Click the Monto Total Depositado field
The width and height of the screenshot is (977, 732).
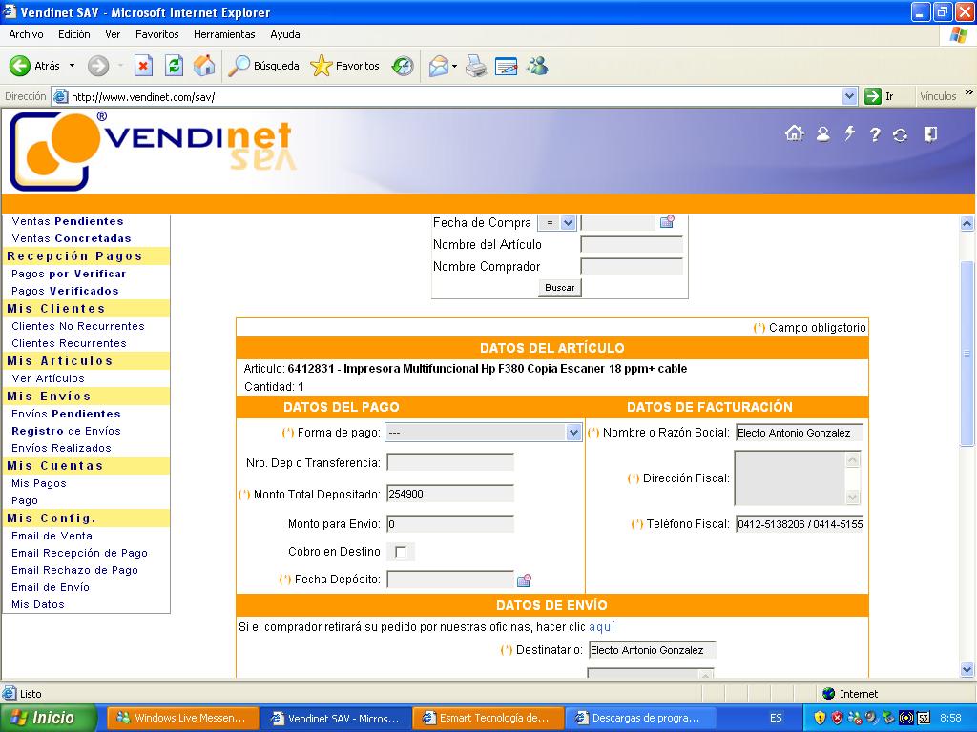(450, 494)
